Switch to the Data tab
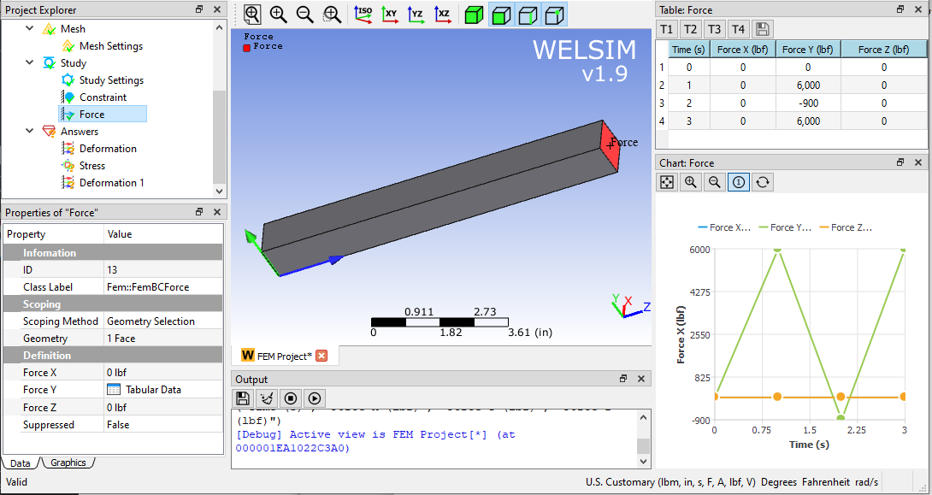 [21, 463]
